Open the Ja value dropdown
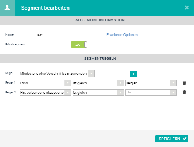Viewport: 194px width, 147px height. pos(151,92)
